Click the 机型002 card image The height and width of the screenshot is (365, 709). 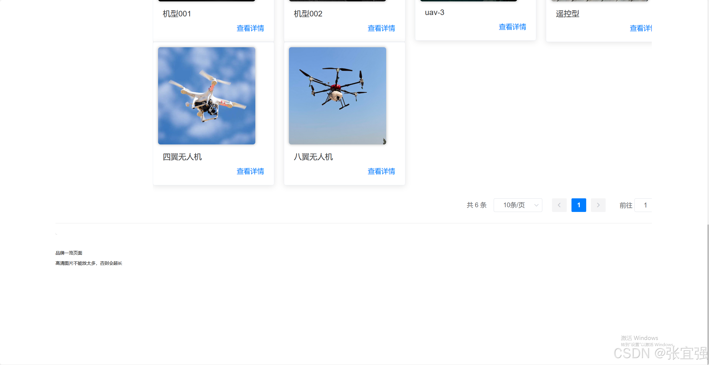(337, 1)
